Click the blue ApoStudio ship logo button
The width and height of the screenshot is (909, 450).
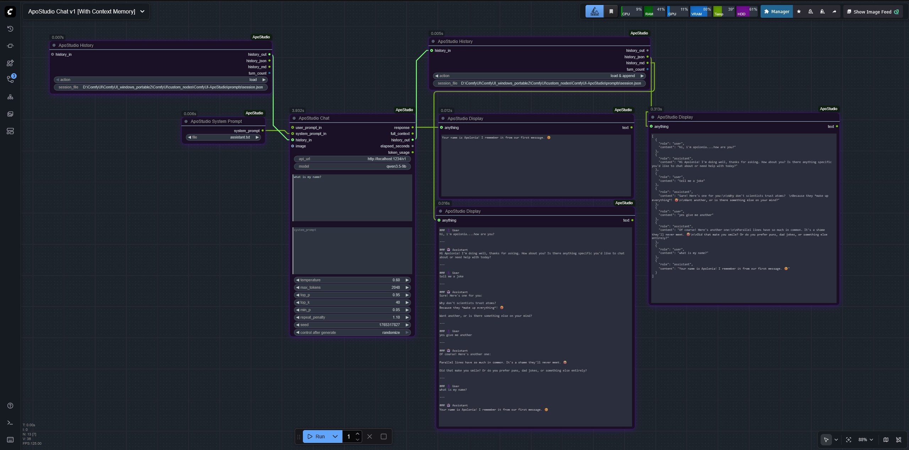pyautogui.click(x=594, y=12)
